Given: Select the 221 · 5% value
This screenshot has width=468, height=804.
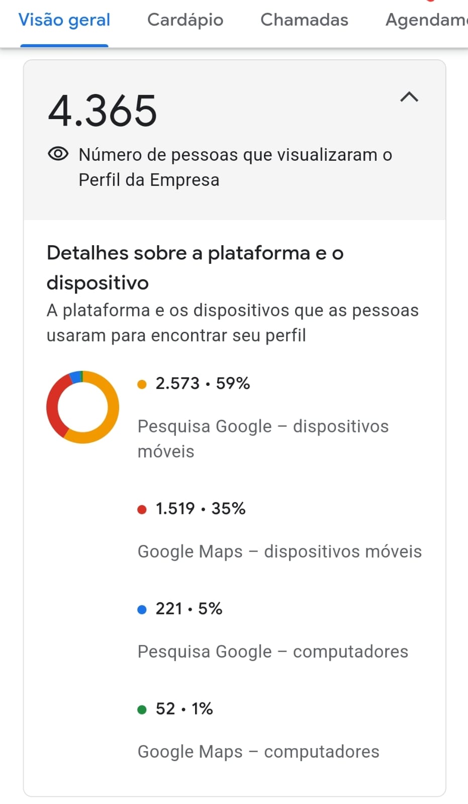Looking at the screenshot, I should tap(189, 609).
